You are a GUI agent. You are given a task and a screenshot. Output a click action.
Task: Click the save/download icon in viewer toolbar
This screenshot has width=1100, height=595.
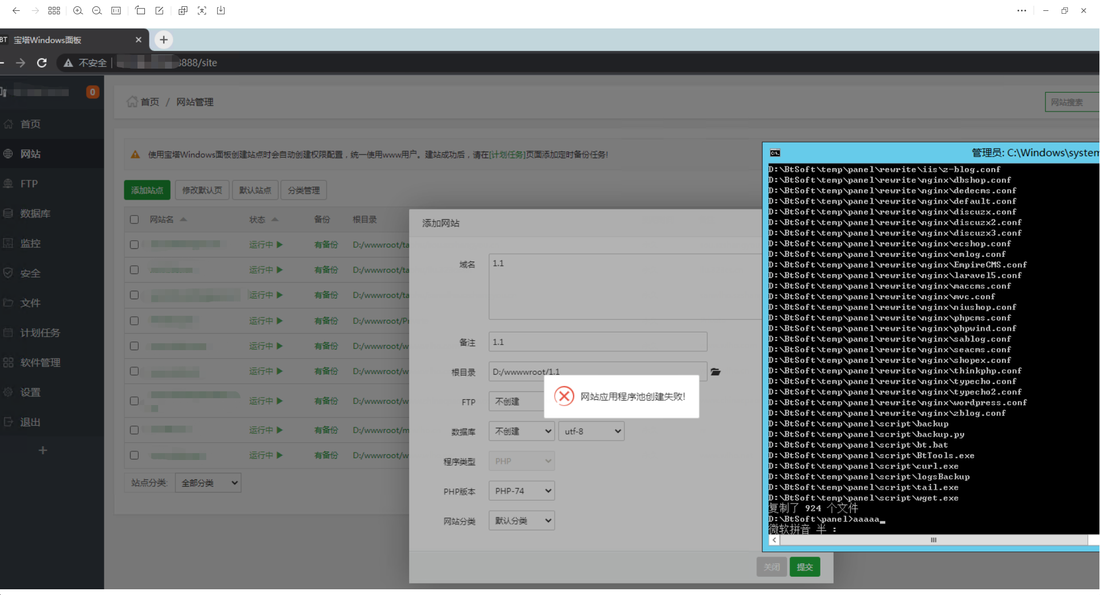click(x=221, y=10)
